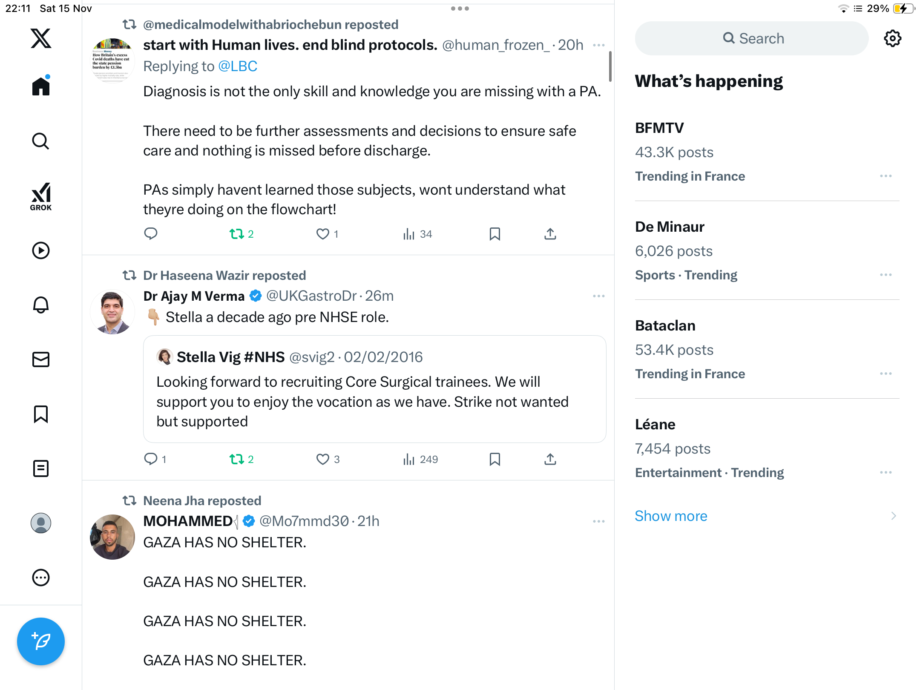
Task: Expand more options for De Minaur trend
Action: click(885, 275)
